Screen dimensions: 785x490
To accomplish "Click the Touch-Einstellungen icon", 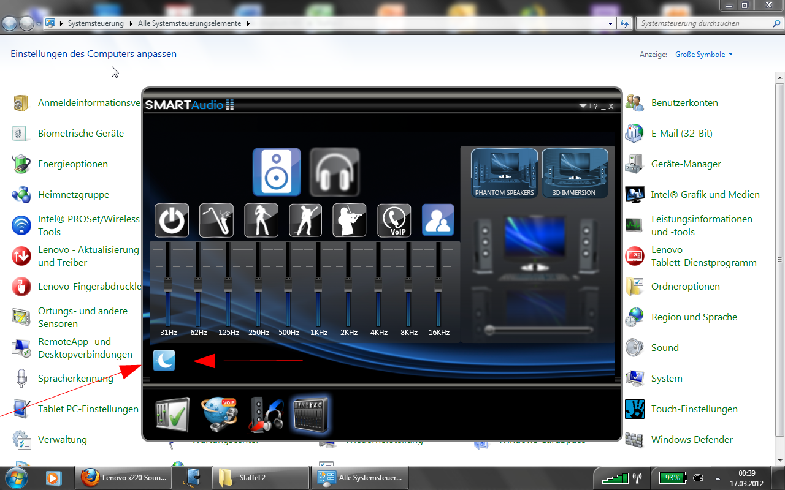I will pyautogui.click(x=634, y=409).
